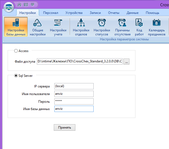Click the Пароль input field
This screenshot has width=169, height=149.
click(x=74, y=101)
